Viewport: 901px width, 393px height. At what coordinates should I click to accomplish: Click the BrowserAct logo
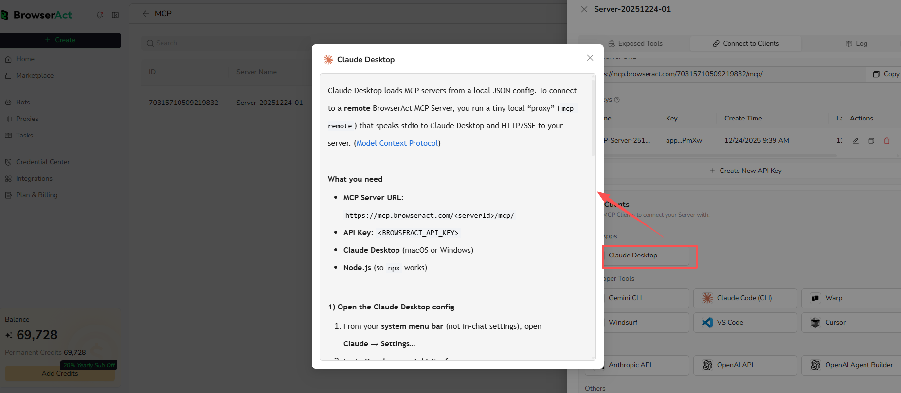click(x=36, y=15)
